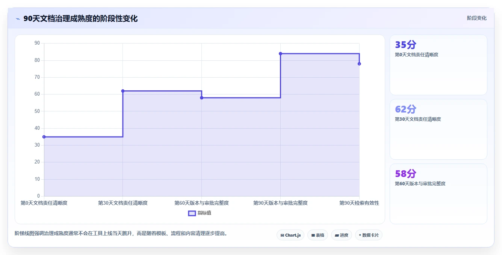Click x-axis label 第90天检索有效性

tap(359, 203)
